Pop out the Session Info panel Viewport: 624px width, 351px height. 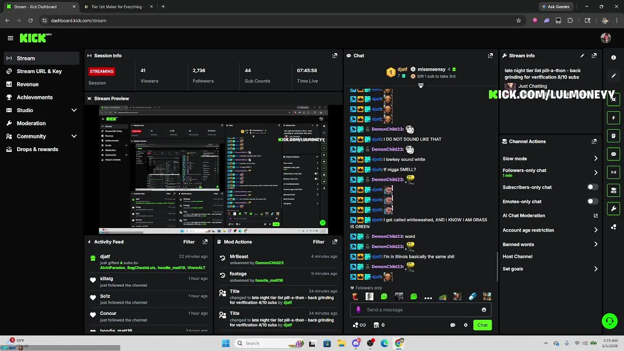(334, 56)
